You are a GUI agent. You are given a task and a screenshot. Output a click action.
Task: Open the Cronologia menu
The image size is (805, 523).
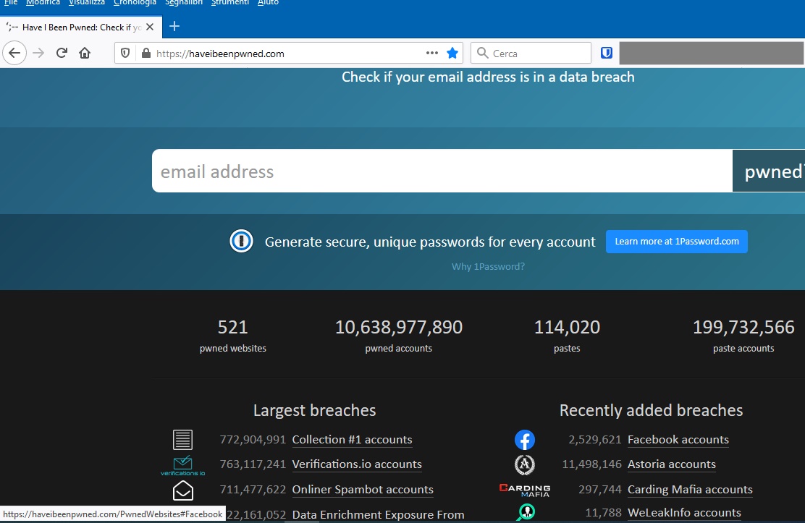pyautogui.click(x=135, y=3)
